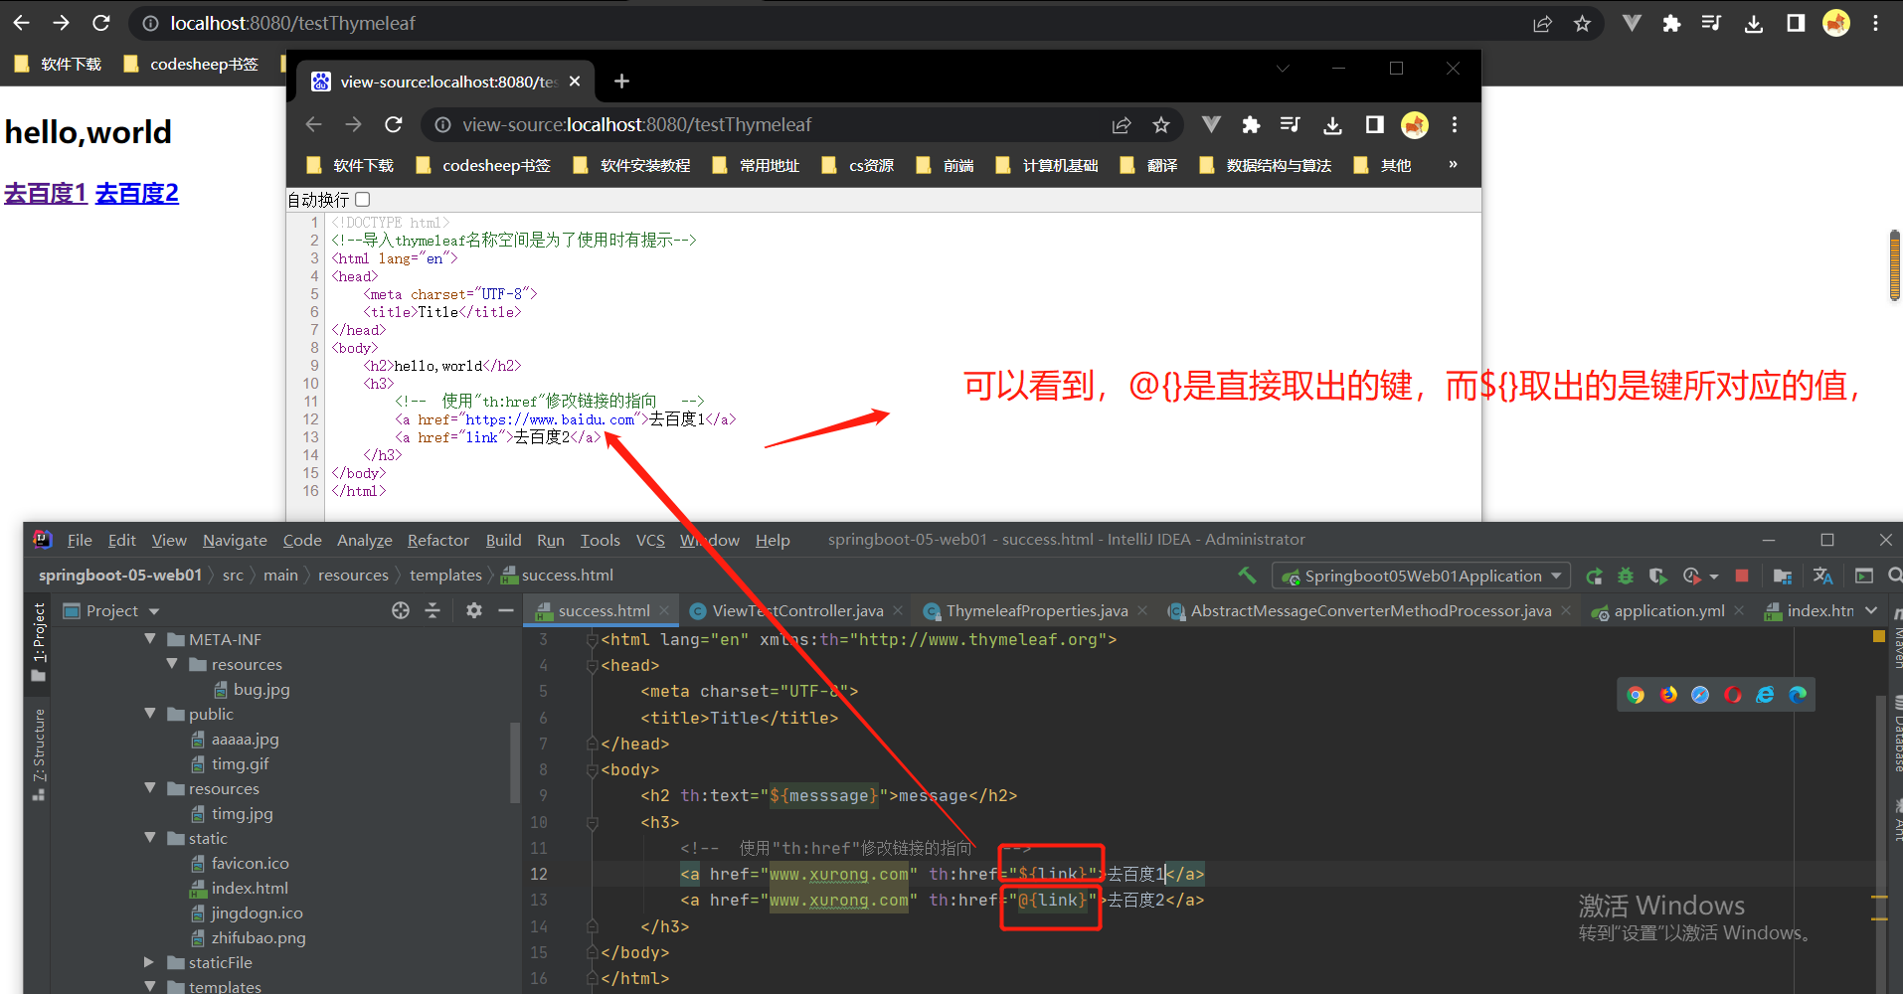
Task: Click the Build project hammer icon
Action: [1247, 576]
